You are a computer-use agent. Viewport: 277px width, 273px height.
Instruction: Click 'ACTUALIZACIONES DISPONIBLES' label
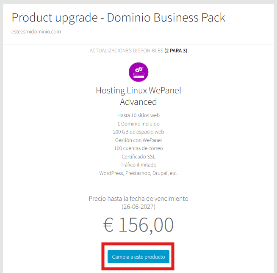126,51
